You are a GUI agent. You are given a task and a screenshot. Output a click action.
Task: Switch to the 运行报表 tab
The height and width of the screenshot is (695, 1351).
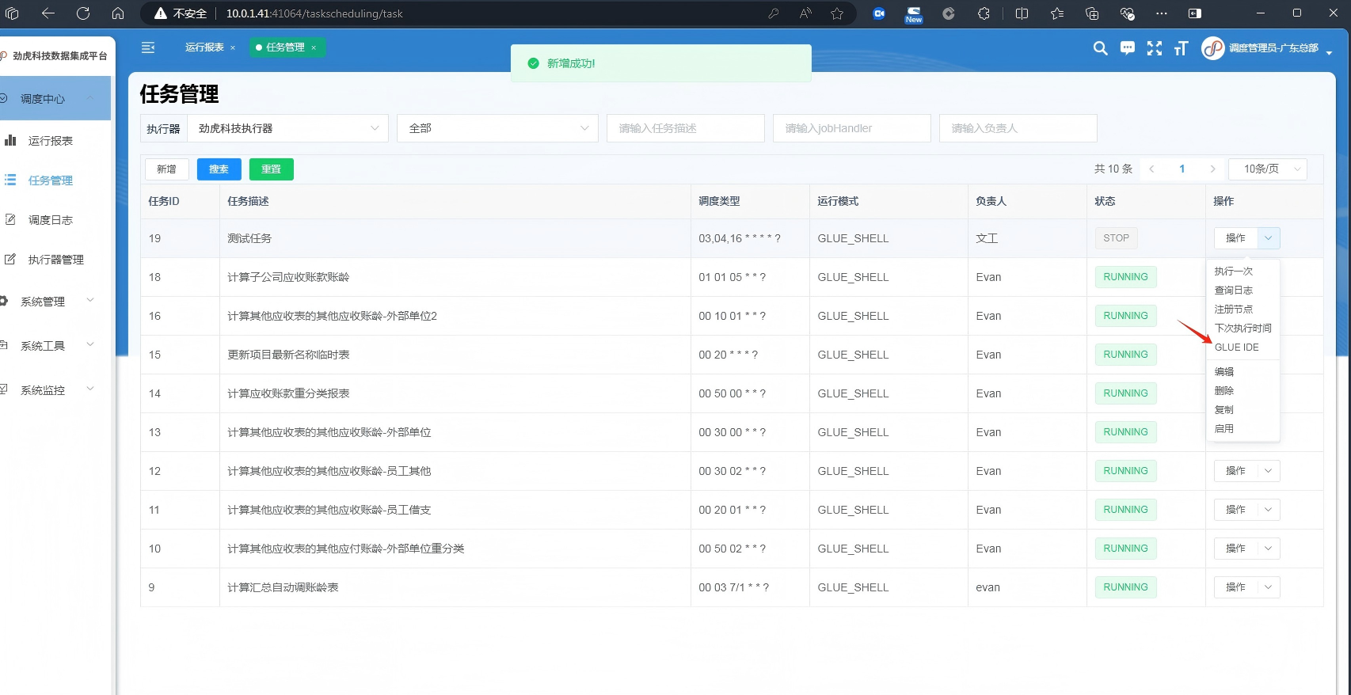tap(204, 47)
